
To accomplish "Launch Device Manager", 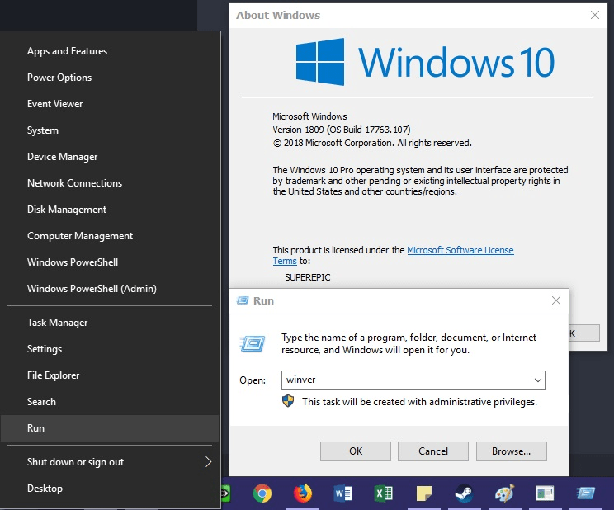I will tap(110, 157).
